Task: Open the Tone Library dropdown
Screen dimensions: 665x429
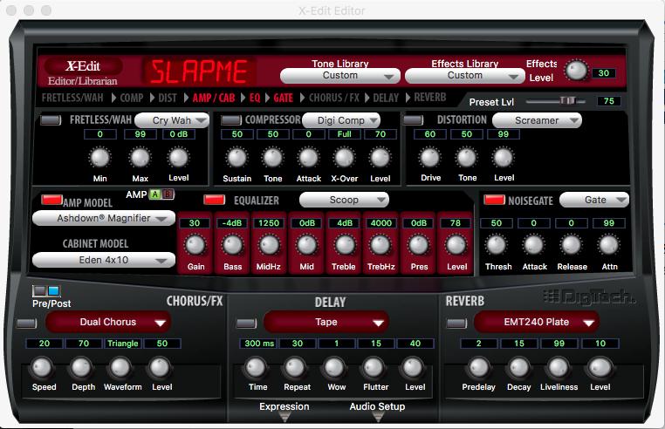Action: click(x=340, y=76)
